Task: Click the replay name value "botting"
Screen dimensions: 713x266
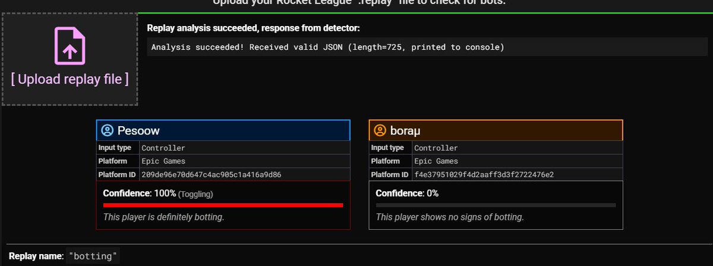Action: pos(93,257)
